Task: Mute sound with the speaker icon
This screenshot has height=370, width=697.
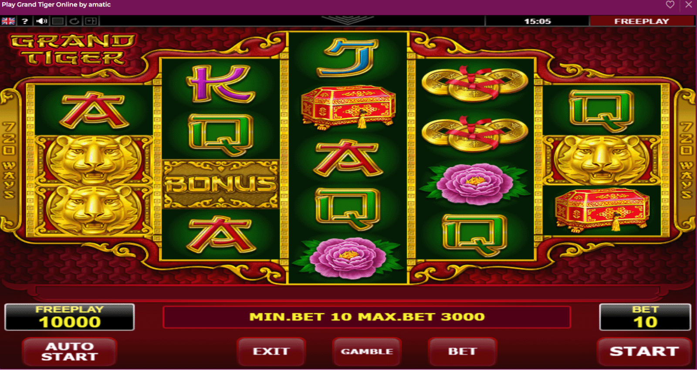Action: pos(42,21)
